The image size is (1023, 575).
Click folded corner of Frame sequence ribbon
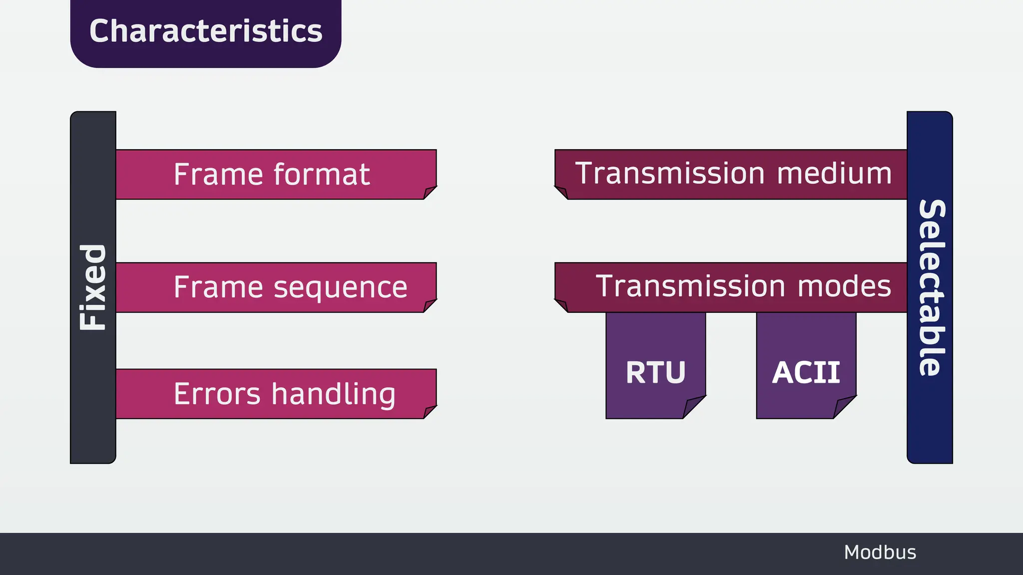(430, 305)
